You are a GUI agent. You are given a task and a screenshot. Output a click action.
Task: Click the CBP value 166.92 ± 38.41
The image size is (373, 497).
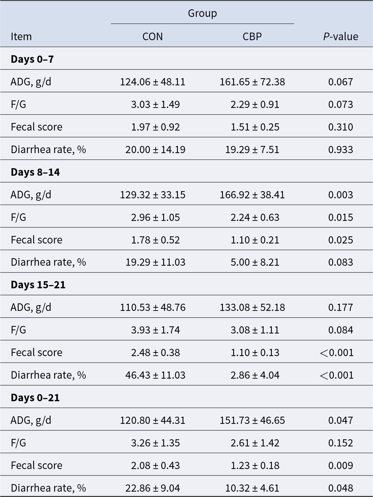(x=252, y=195)
